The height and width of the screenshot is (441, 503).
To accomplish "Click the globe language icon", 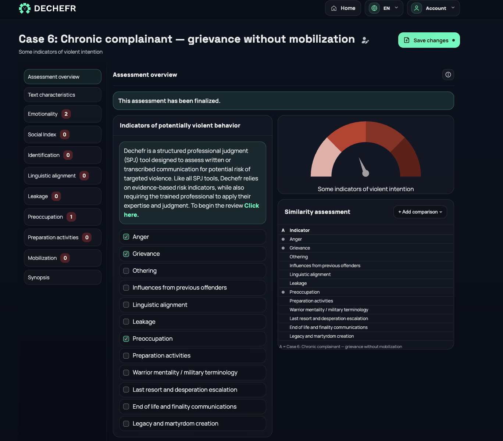I will point(374,8).
